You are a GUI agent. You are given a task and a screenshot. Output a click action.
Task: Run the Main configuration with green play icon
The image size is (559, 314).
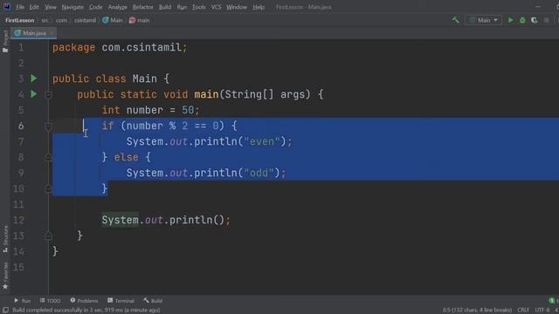[510, 20]
